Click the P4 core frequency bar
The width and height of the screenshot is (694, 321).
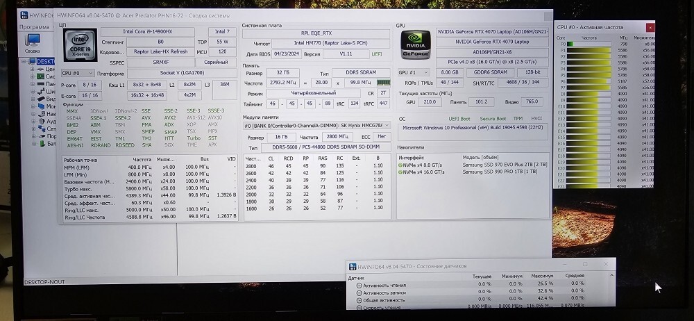click(589, 69)
